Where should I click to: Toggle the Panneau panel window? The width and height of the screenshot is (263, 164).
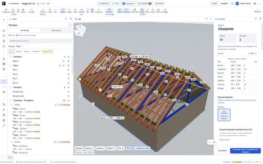click(126, 11)
